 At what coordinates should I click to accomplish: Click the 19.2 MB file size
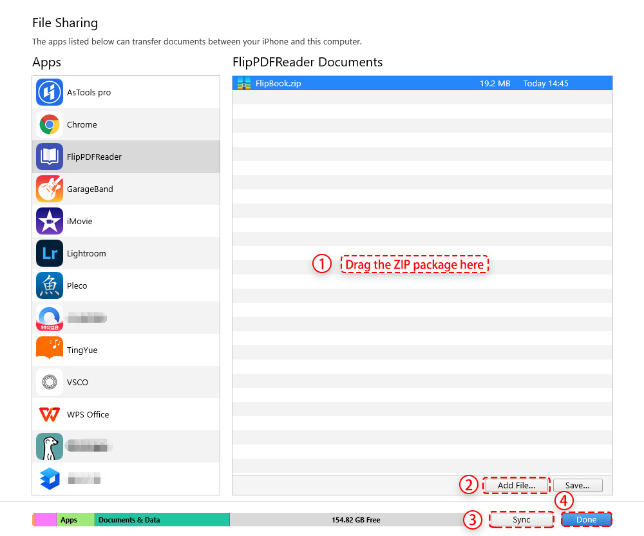tap(495, 83)
